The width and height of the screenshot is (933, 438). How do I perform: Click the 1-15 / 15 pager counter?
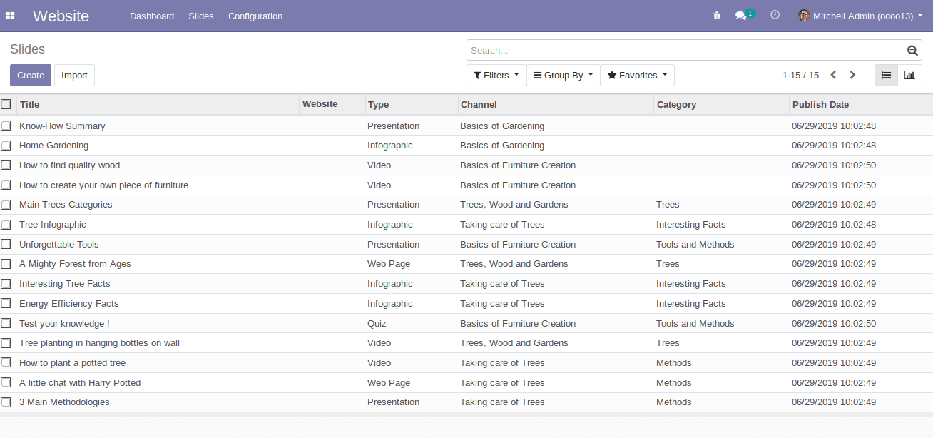click(800, 75)
